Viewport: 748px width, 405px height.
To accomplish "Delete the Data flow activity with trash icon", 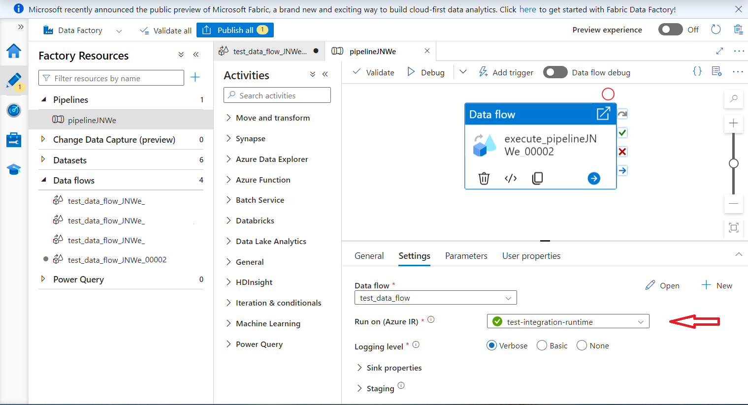I will (484, 178).
